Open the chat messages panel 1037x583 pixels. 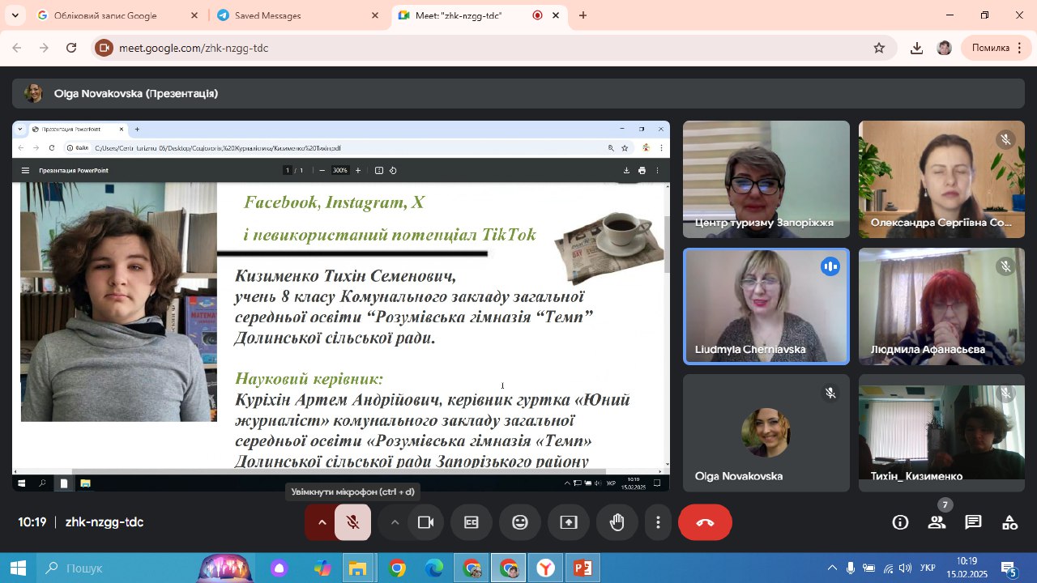(x=973, y=522)
